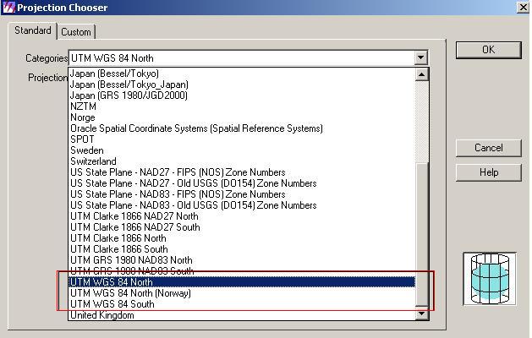Select US State Plane NAD83 FIPS (NOS) entry
This screenshot has height=338, width=532.
click(x=242, y=194)
